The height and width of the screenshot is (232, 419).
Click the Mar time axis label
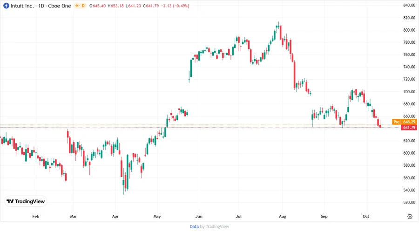point(74,216)
